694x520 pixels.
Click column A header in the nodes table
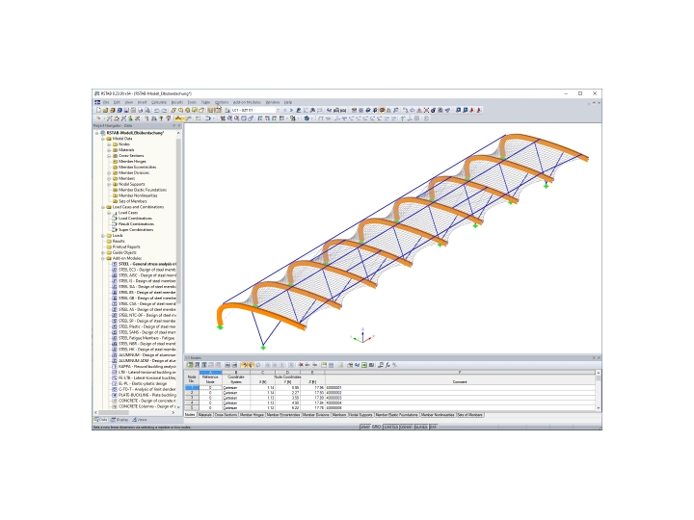[x=210, y=373]
